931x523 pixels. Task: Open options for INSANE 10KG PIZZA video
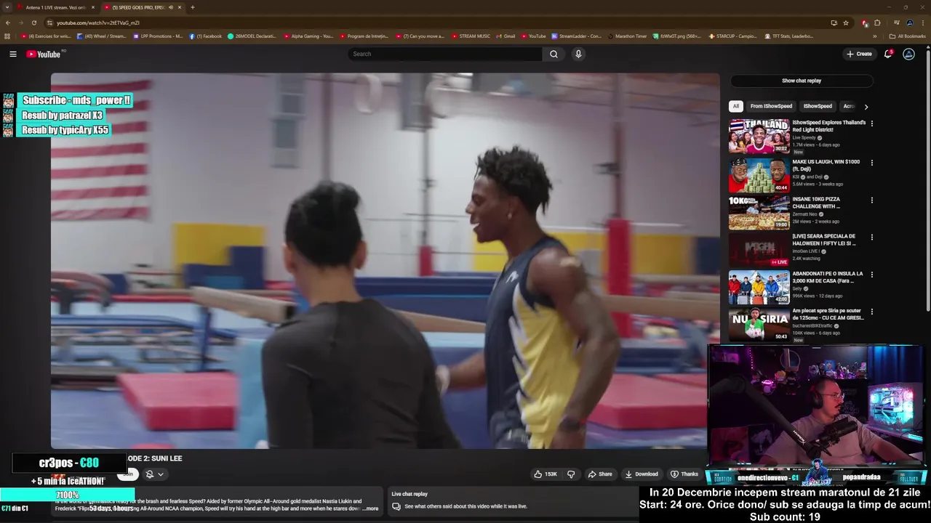click(872, 200)
